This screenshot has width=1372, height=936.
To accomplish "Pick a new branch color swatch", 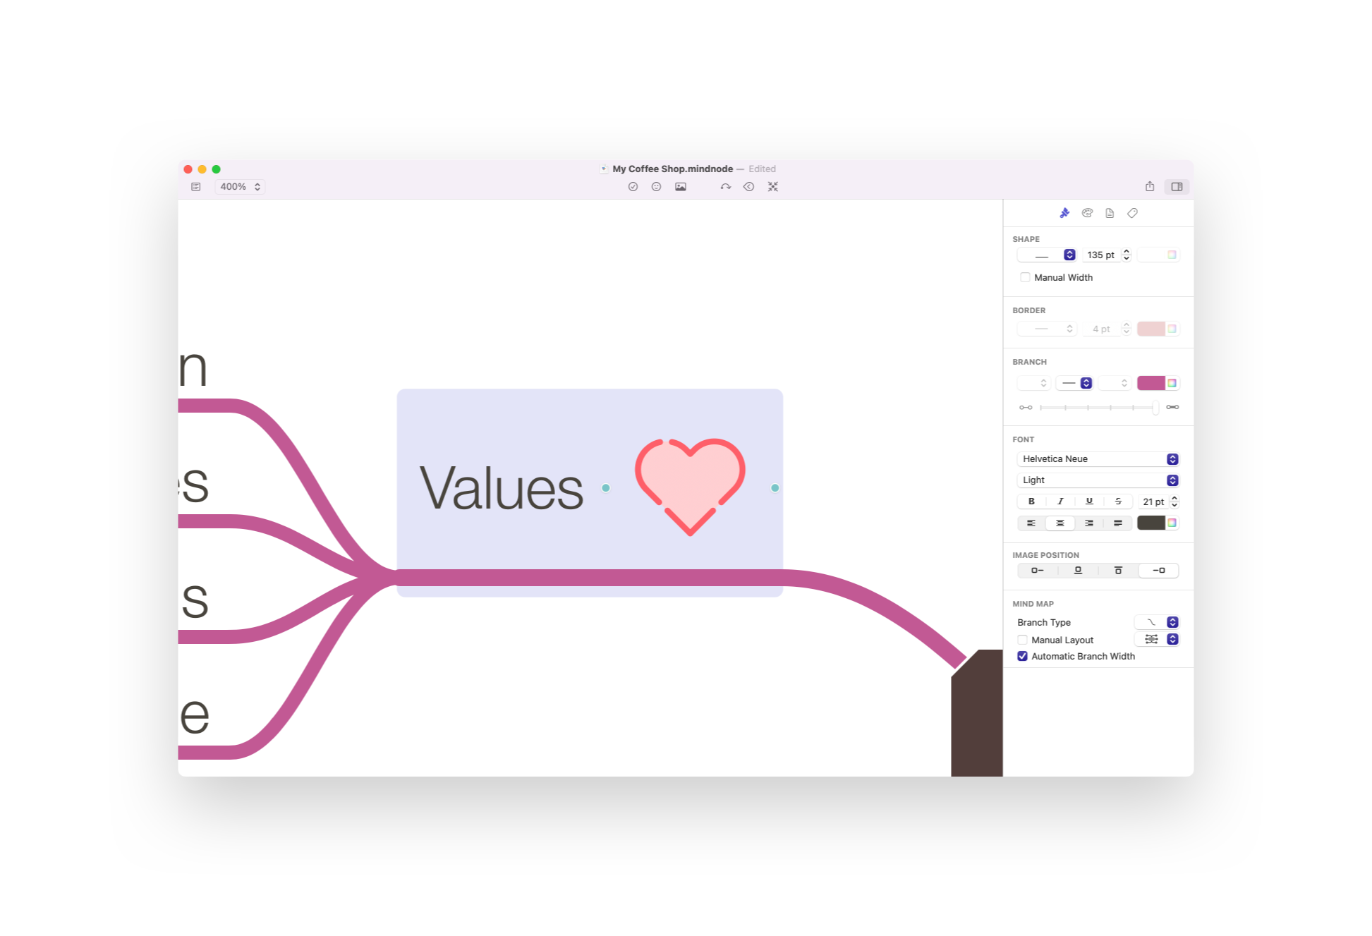I will [1151, 382].
